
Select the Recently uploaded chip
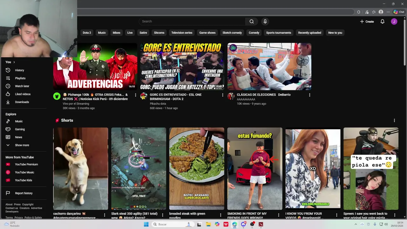tap(309, 33)
